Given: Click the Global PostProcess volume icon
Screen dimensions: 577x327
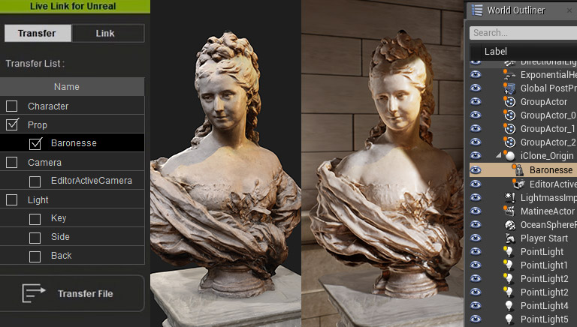Looking at the screenshot, I should pyautogui.click(x=509, y=88).
